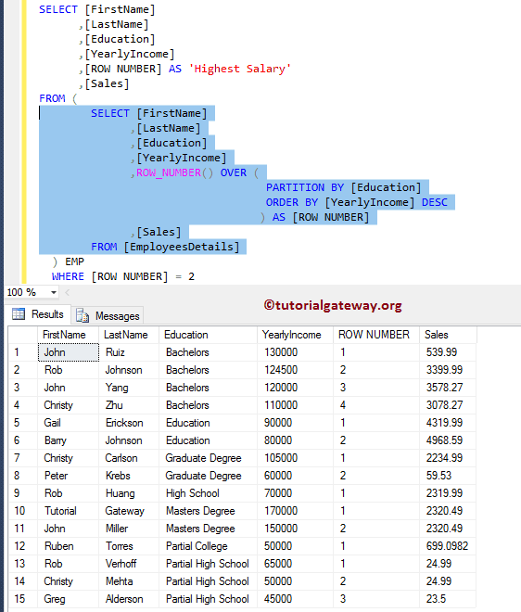
Task: Switch to the Results tab
Action: click(38, 314)
